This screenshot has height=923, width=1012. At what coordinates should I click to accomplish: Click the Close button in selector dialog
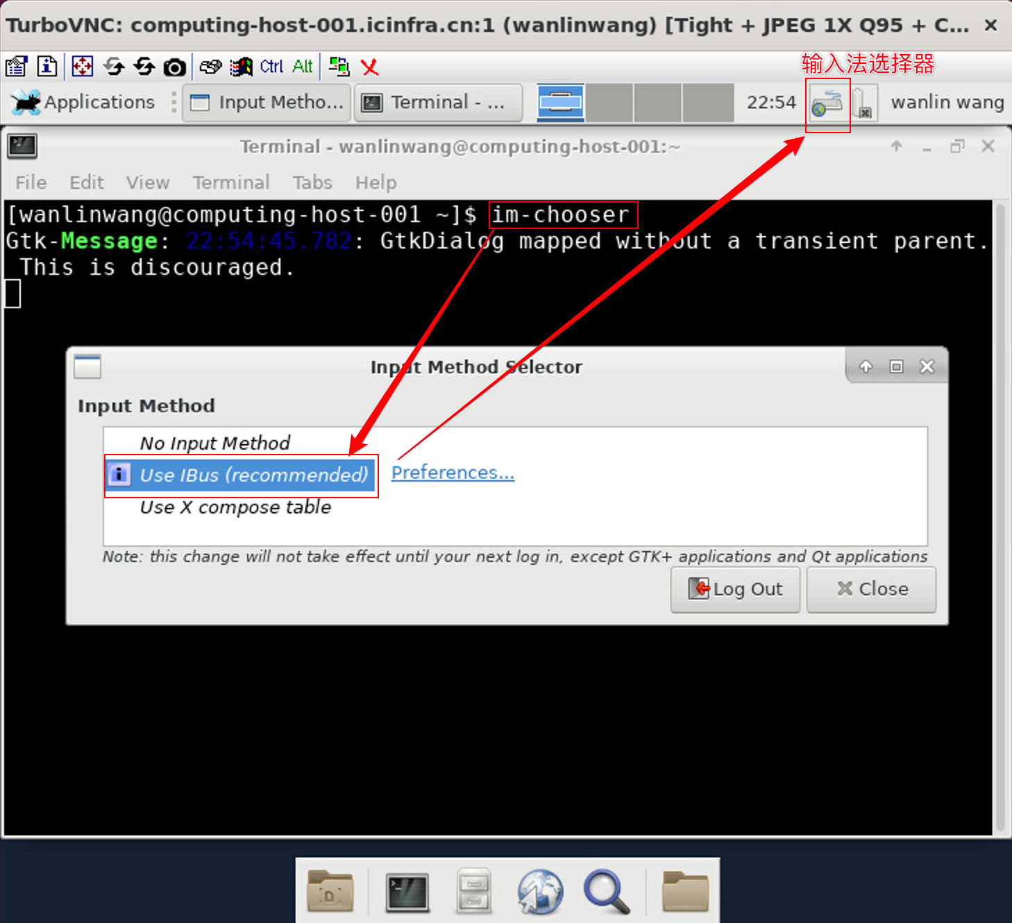872,589
